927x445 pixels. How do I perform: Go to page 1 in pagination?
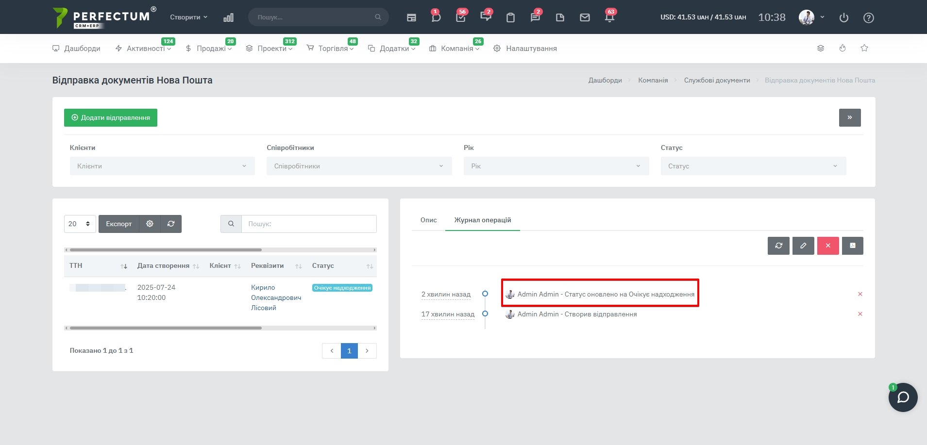[x=349, y=351]
